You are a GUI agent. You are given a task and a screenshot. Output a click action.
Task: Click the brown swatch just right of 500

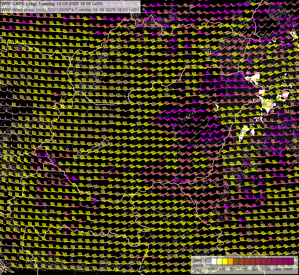click(236, 261)
